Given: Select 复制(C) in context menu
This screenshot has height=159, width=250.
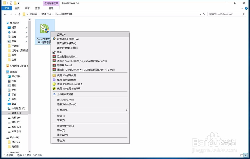Looking at the screenshot, I should pos(90,120).
